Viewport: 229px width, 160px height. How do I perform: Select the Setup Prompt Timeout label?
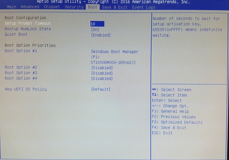pos(28,23)
